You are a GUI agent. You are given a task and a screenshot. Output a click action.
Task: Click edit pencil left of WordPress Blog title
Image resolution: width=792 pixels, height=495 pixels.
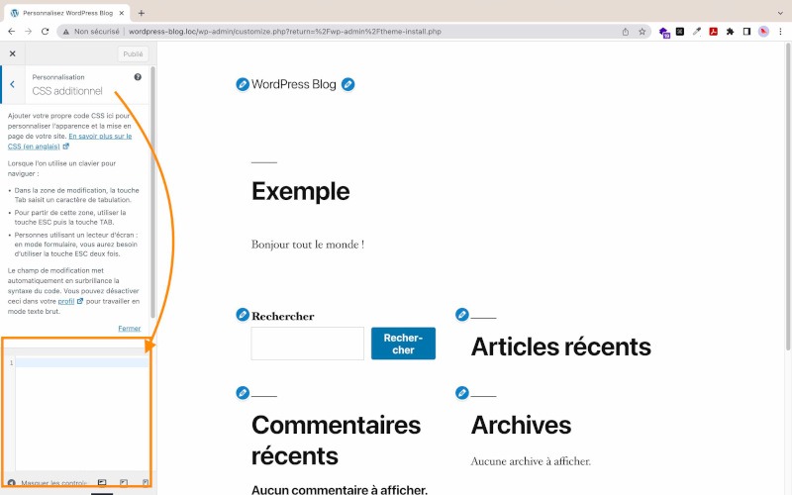click(x=243, y=85)
